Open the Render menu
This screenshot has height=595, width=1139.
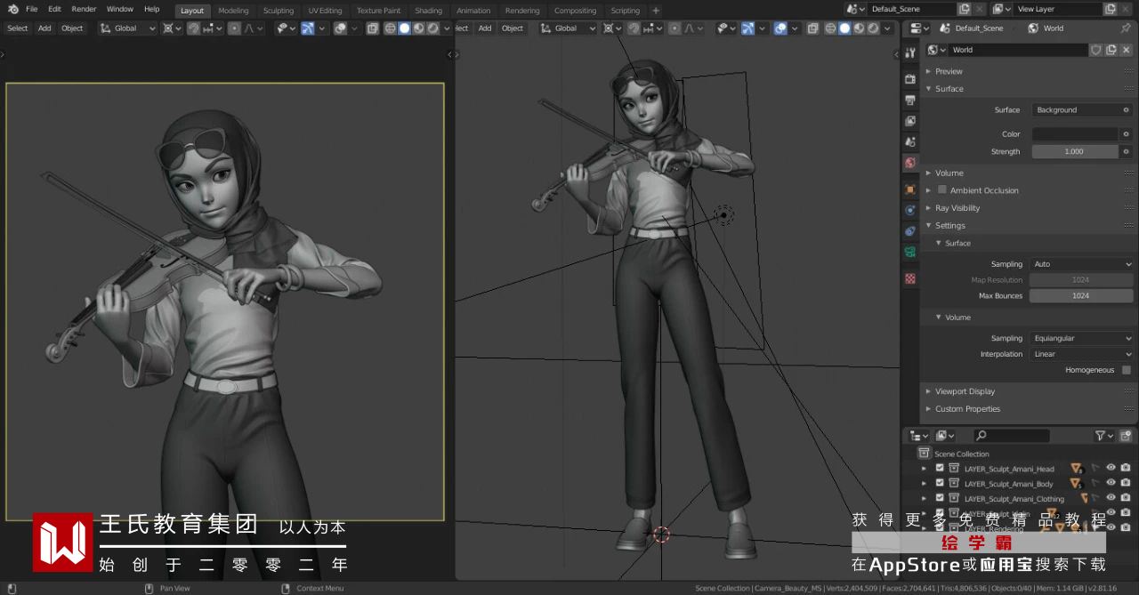pyautogui.click(x=84, y=9)
